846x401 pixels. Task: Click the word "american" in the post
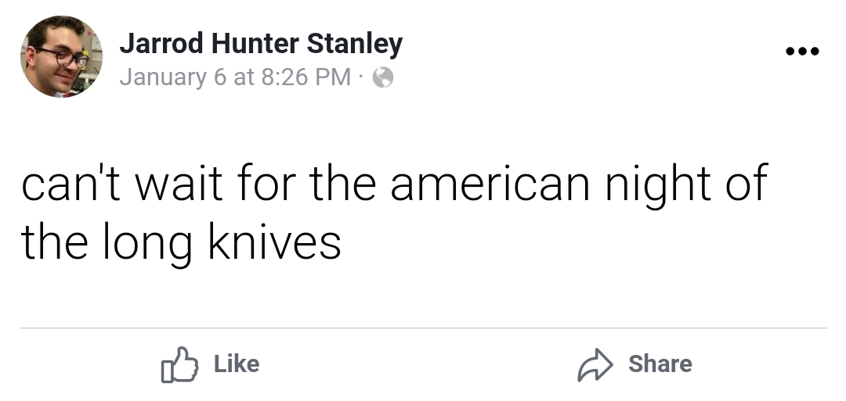coord(490,184)
